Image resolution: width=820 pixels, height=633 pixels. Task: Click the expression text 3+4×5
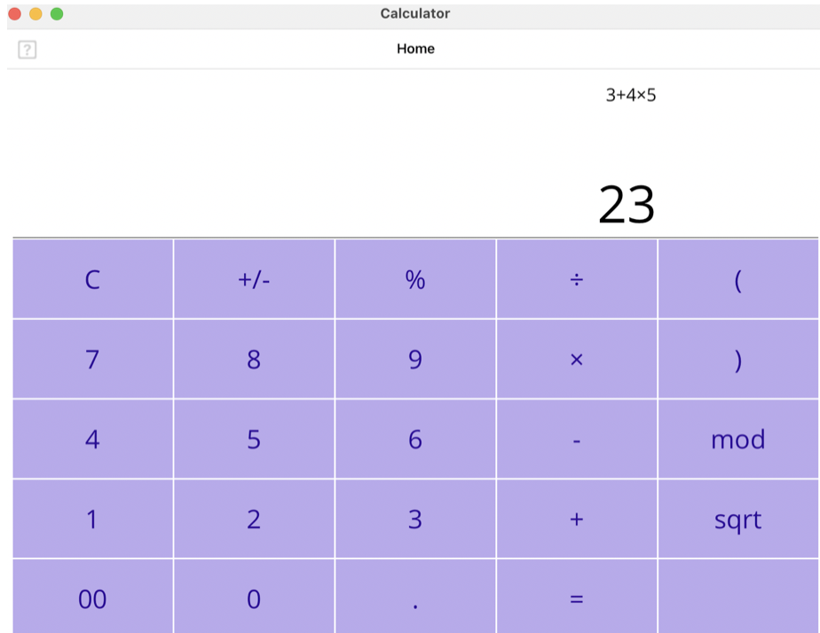tap(631, 94)
